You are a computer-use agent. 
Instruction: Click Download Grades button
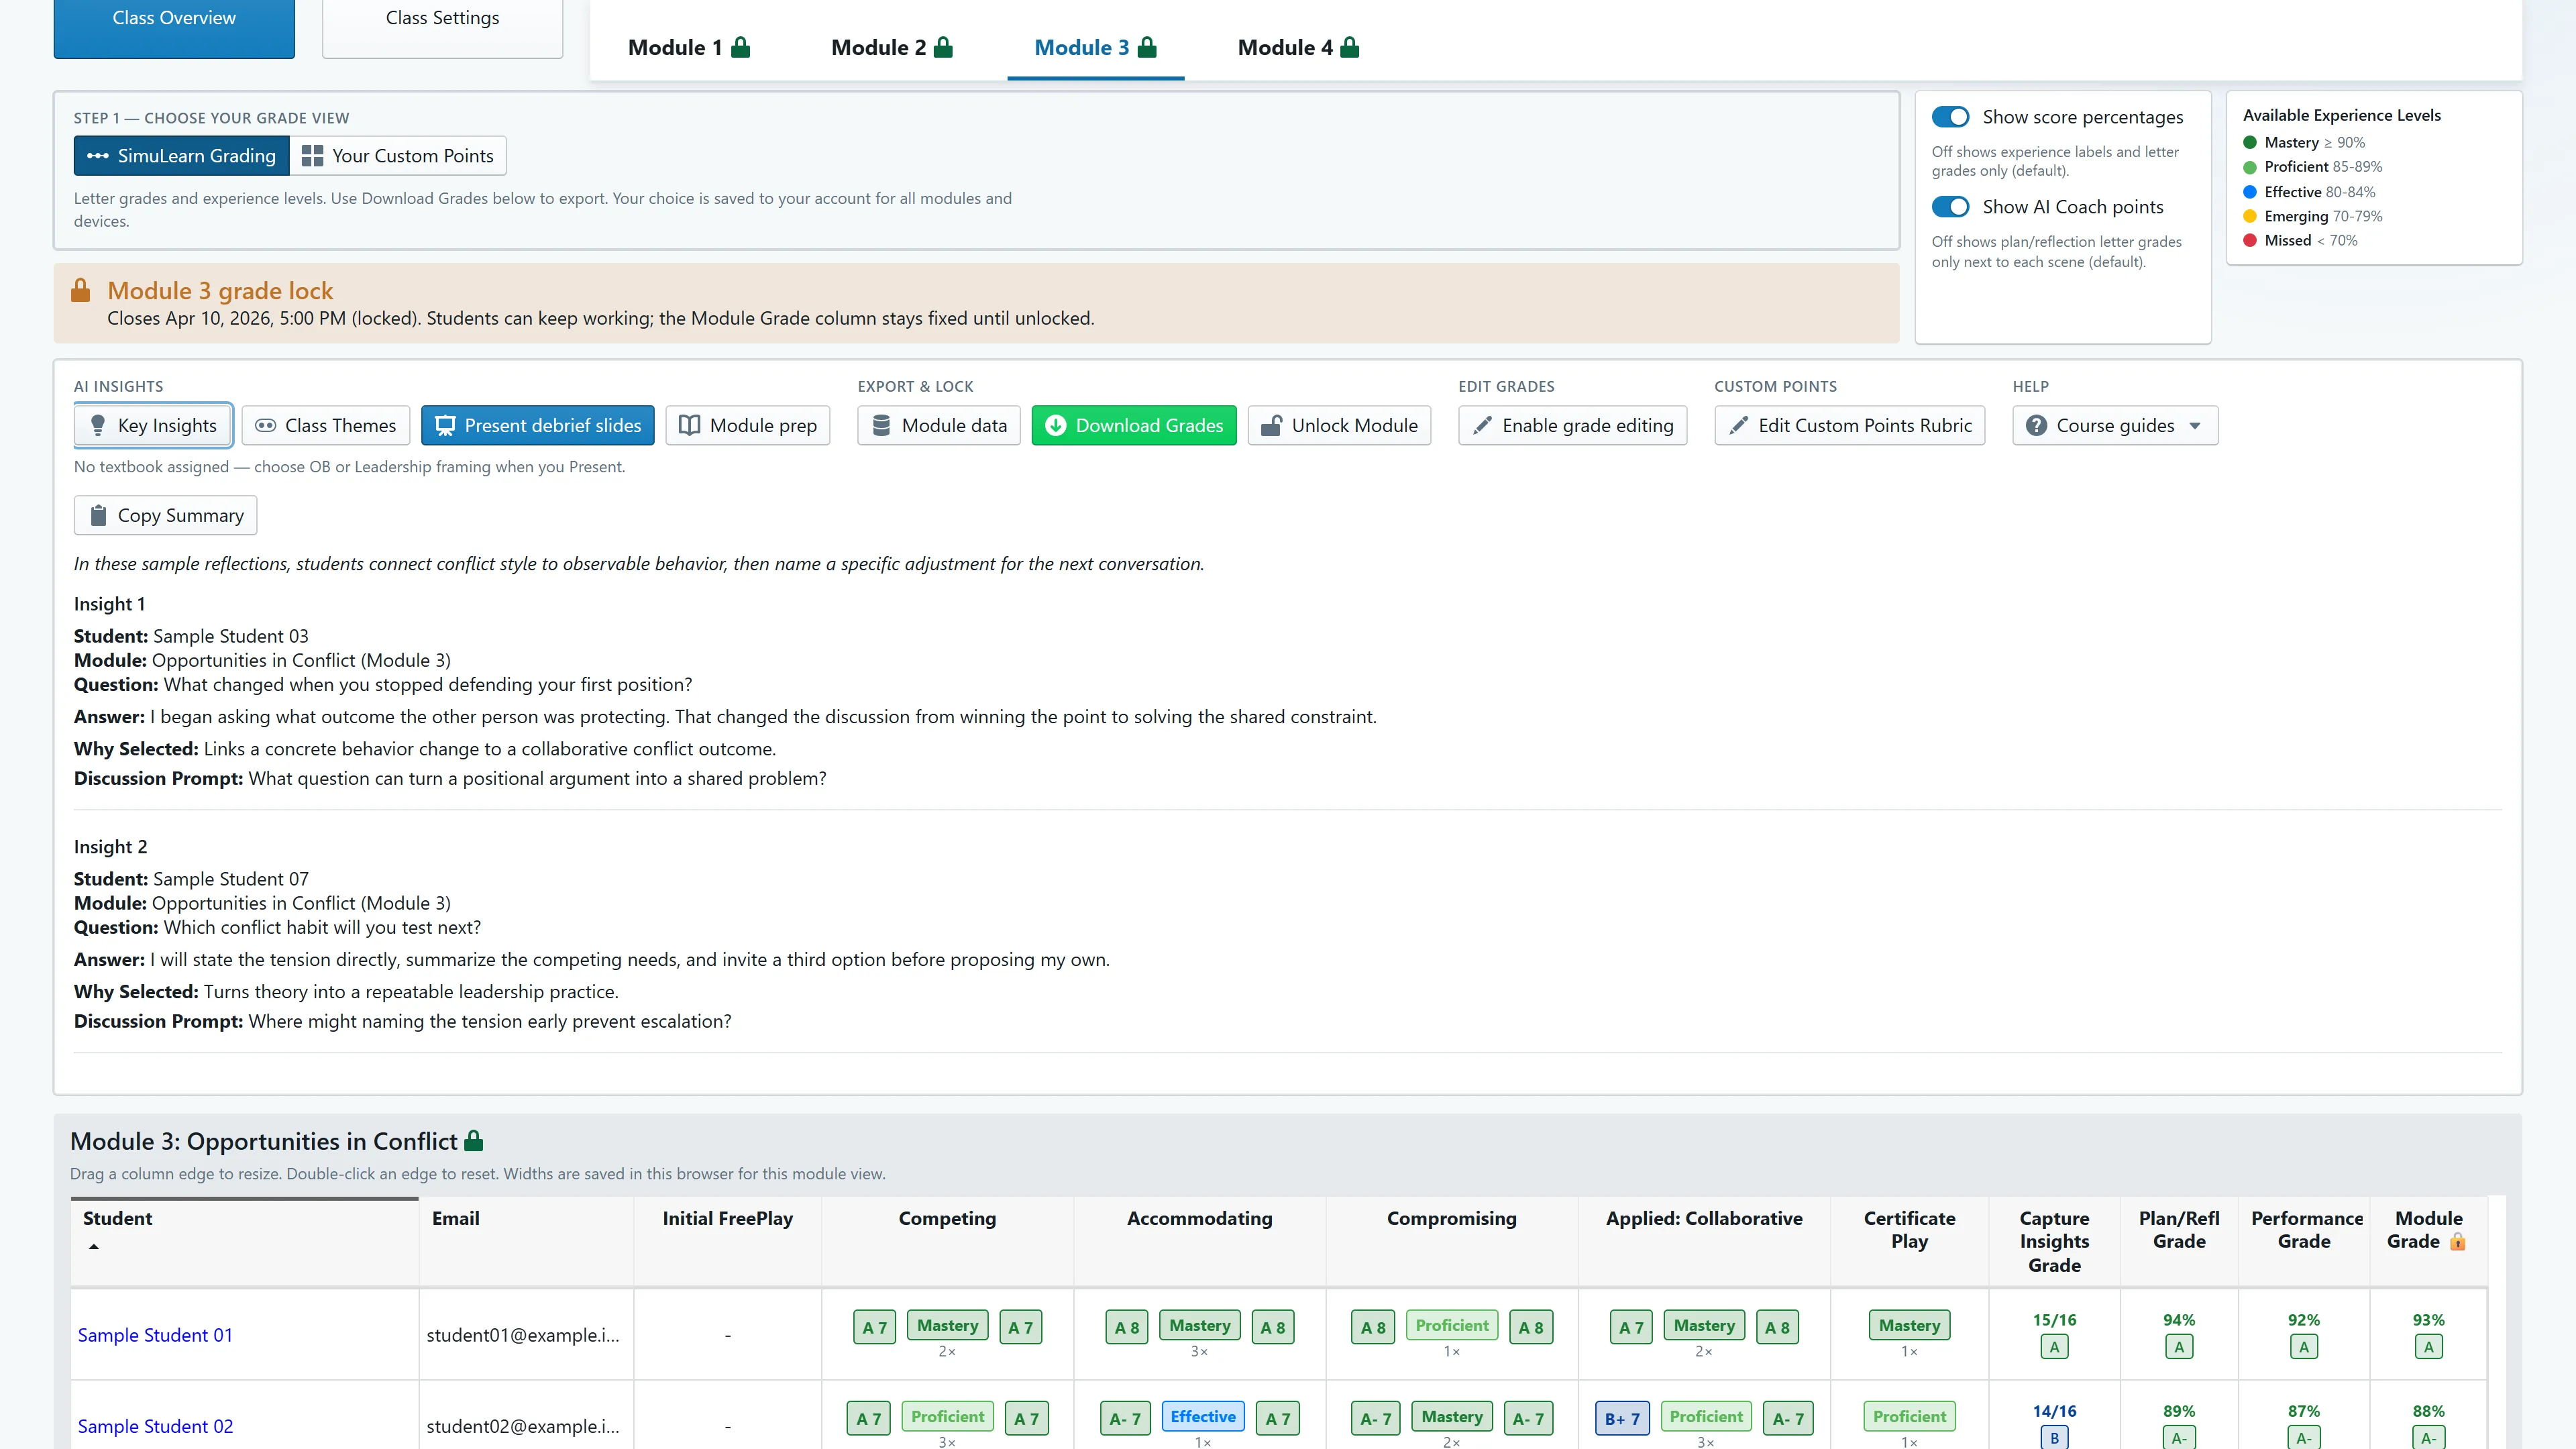(x=1134, y=425)
